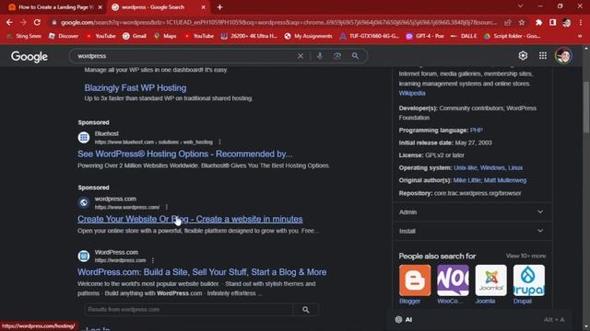590x331 pixels.
Task: Open My Assignments bookmark
Action: 308,36
